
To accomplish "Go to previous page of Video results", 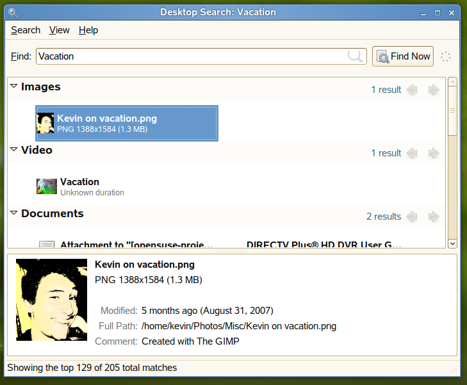I will click(x=412, y=153).
